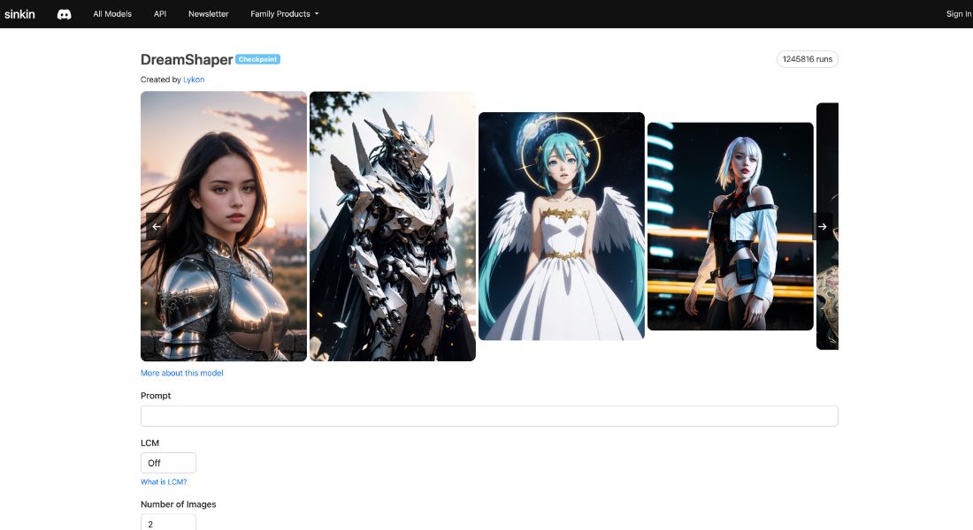
Task: Open the Newsletter link
Action: coord(209,13)
